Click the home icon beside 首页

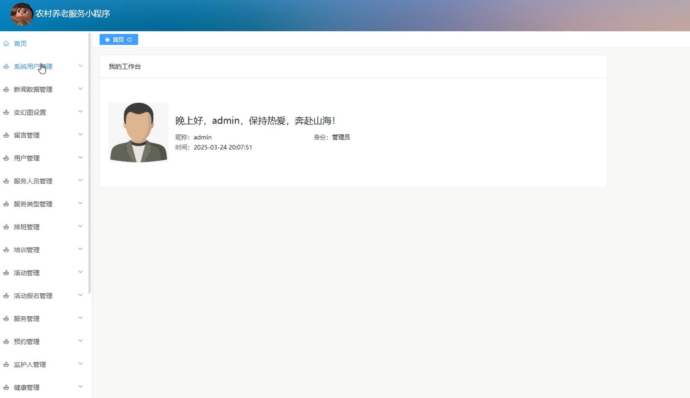coord(6,43)
